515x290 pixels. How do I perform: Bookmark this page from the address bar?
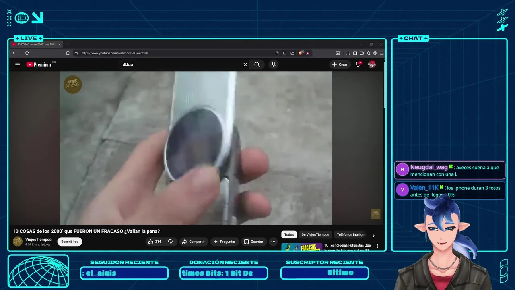click(68, 53)
